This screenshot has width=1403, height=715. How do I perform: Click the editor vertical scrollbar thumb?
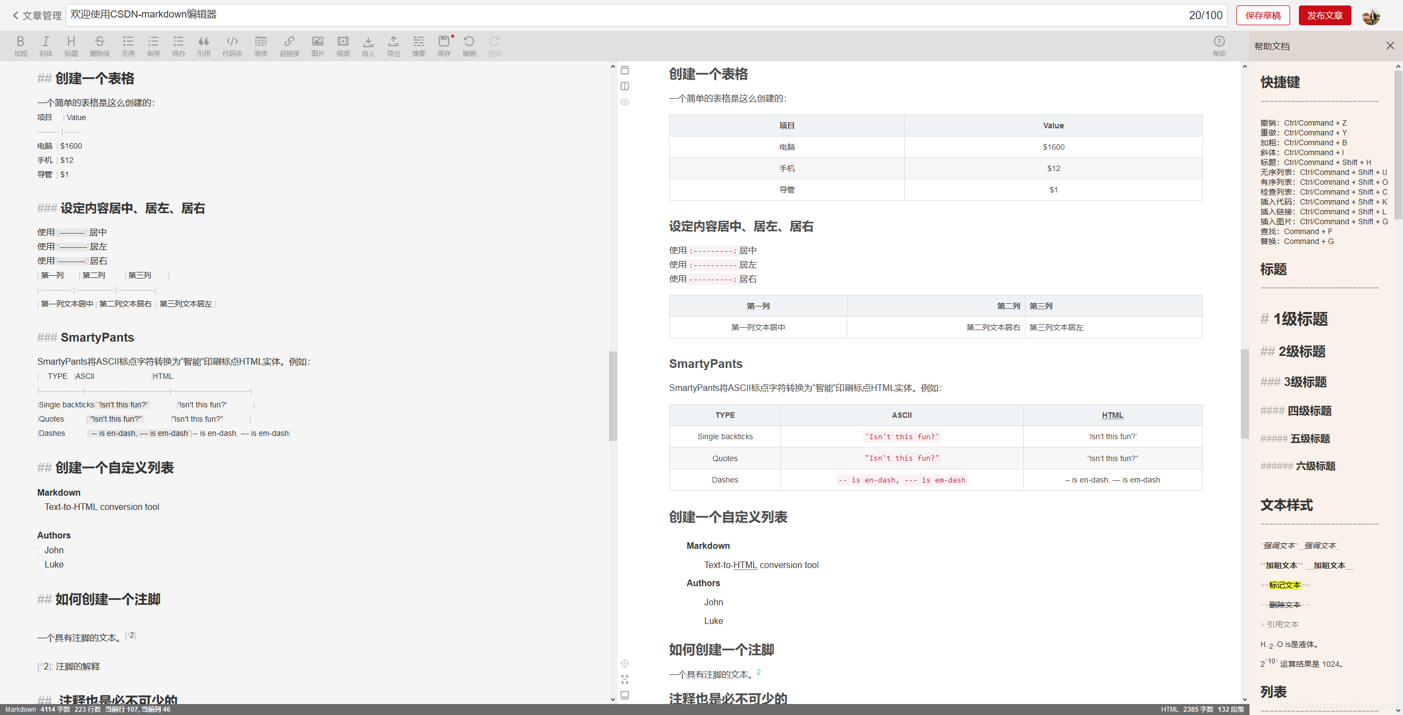[613, 395]
